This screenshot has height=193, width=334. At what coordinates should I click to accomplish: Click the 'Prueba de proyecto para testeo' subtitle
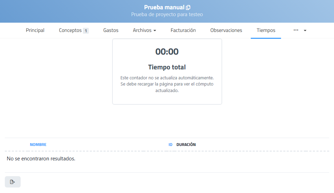167,14
